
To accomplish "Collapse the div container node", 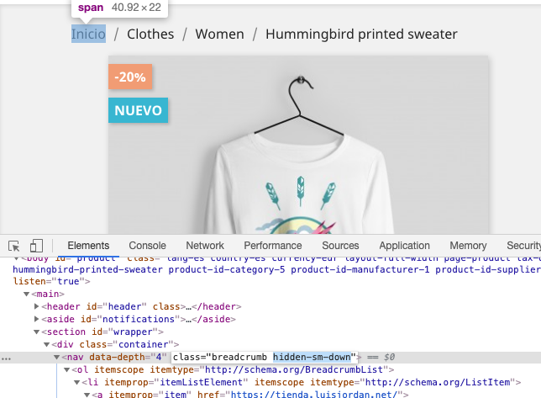I will [46, 344].
